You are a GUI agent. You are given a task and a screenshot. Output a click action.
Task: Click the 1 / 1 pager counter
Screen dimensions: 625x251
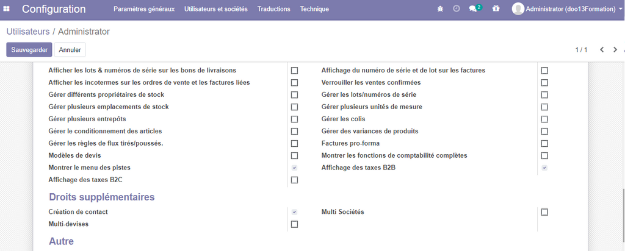coord(580,49)
